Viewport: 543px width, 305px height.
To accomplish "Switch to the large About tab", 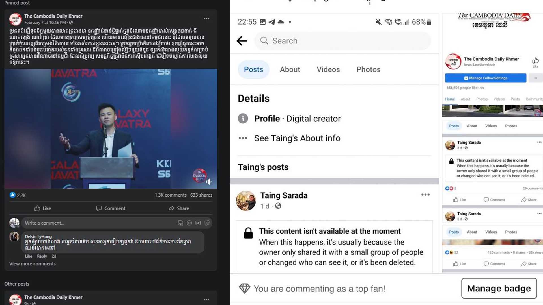I will point(290,69).
